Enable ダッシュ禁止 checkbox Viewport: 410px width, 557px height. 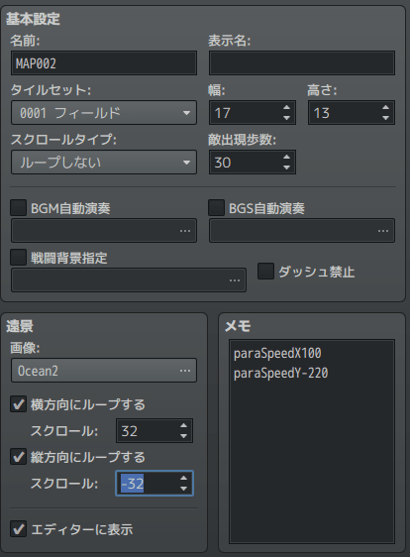pyautogui.click(x=265, y=272)
